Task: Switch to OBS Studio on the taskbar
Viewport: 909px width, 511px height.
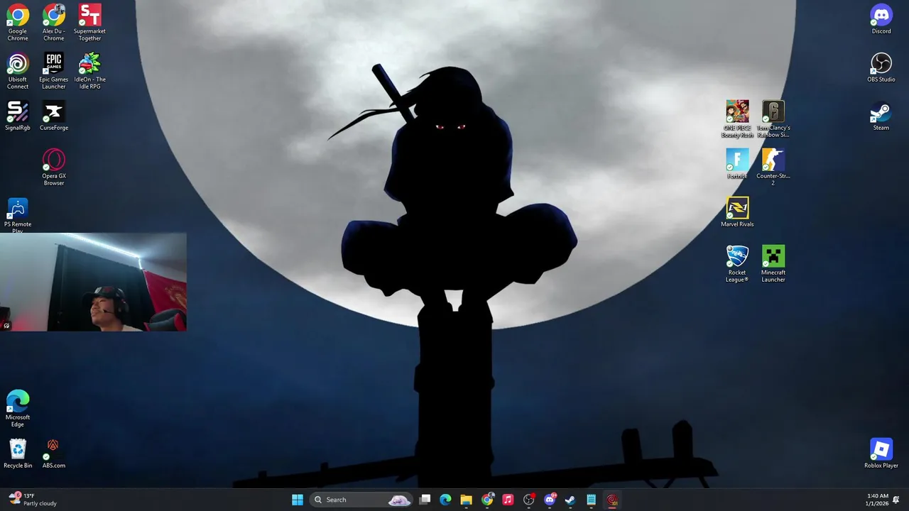Action: point(528,500)
